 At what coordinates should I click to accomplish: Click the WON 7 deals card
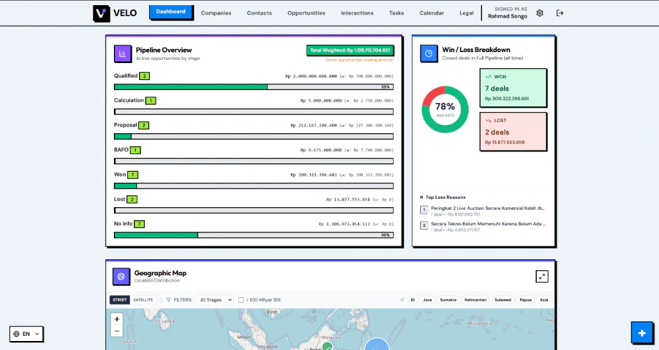513,88
